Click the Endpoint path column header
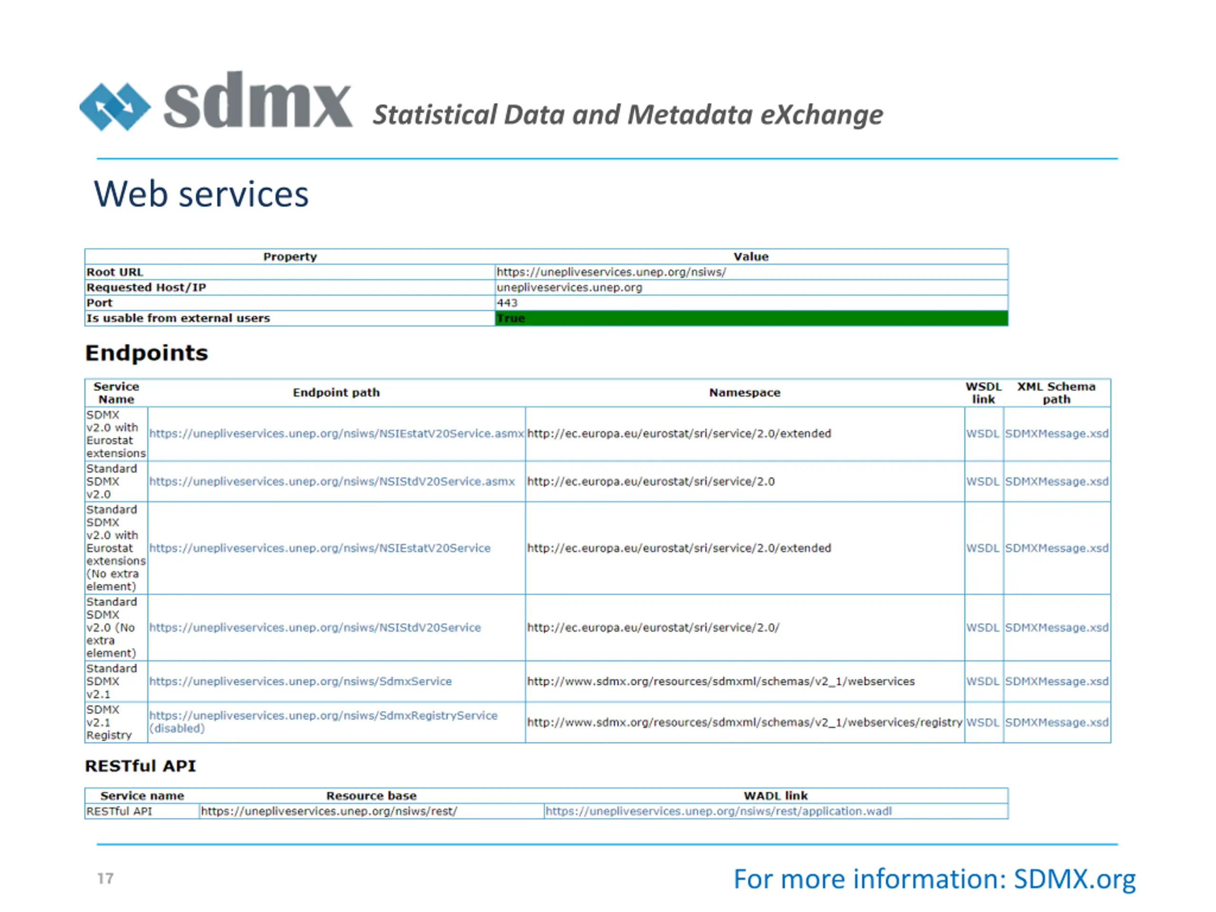Image resolution: width=1216 pixels, height=912 pixels. 336,392
